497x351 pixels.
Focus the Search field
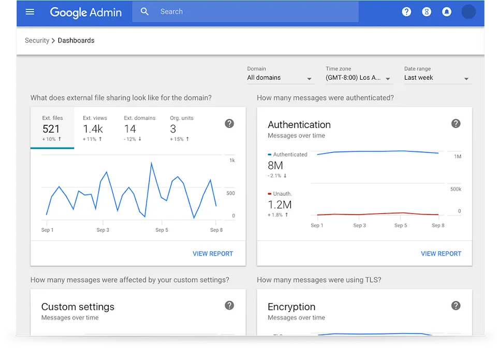click(x=245, y=12)
